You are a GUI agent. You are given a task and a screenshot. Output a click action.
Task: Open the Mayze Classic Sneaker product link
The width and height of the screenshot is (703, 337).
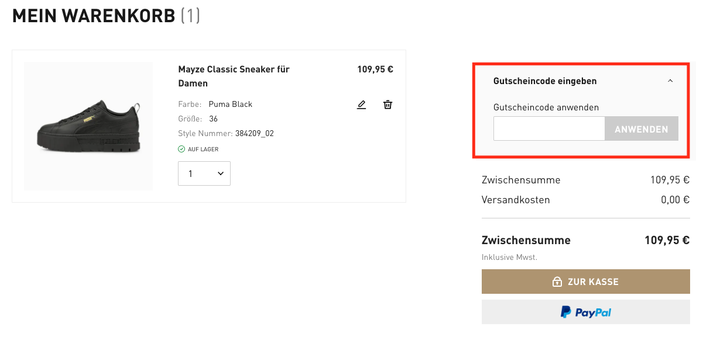234,76
